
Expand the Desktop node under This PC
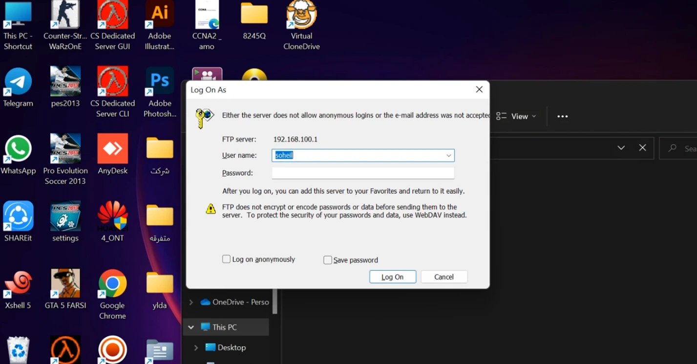pyautogui.click(x=196, y=348)
